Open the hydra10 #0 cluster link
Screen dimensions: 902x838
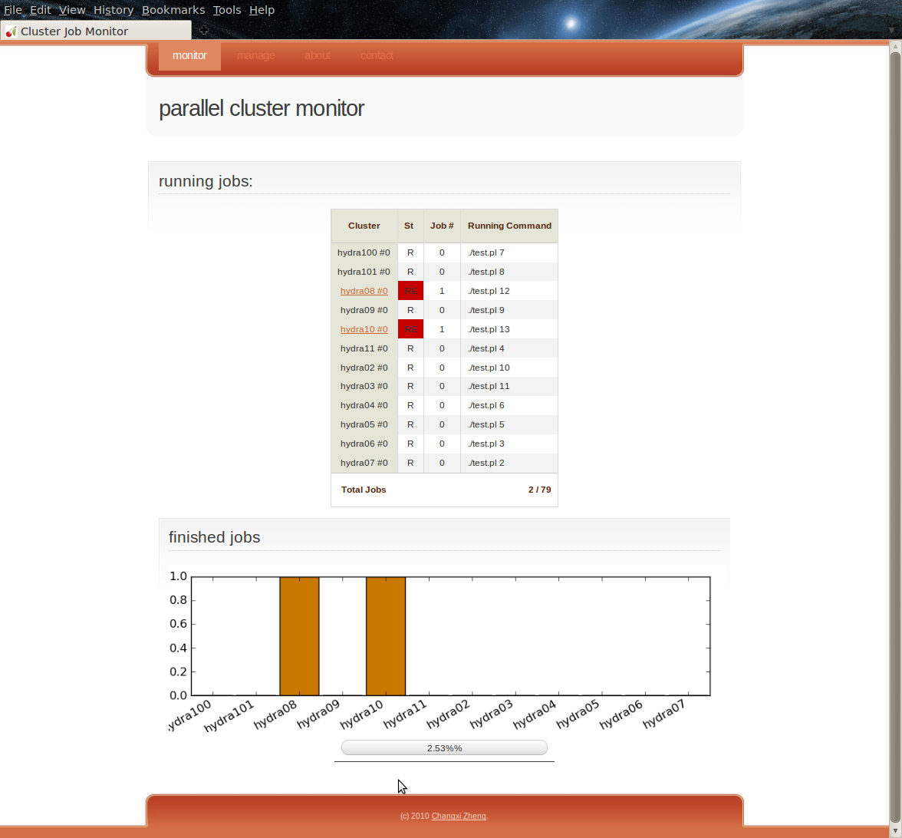click(x=364, y=329)
